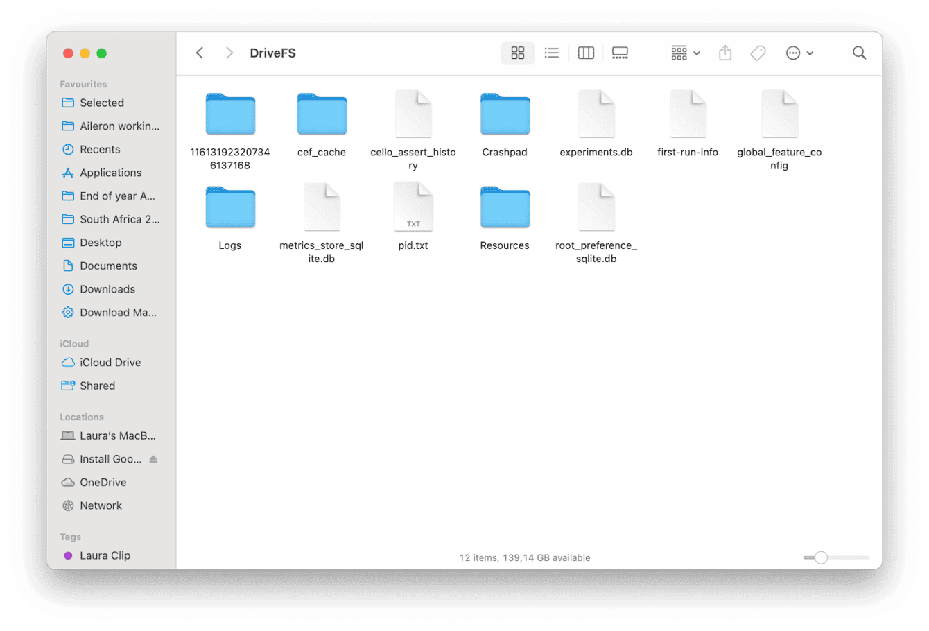Open the Share icon in the toolbar
The image size is (929, 631).
pyautogui.click(x=724, y=53)
